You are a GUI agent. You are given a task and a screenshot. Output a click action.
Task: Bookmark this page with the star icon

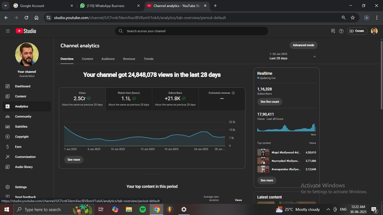[x=353, y=18]
